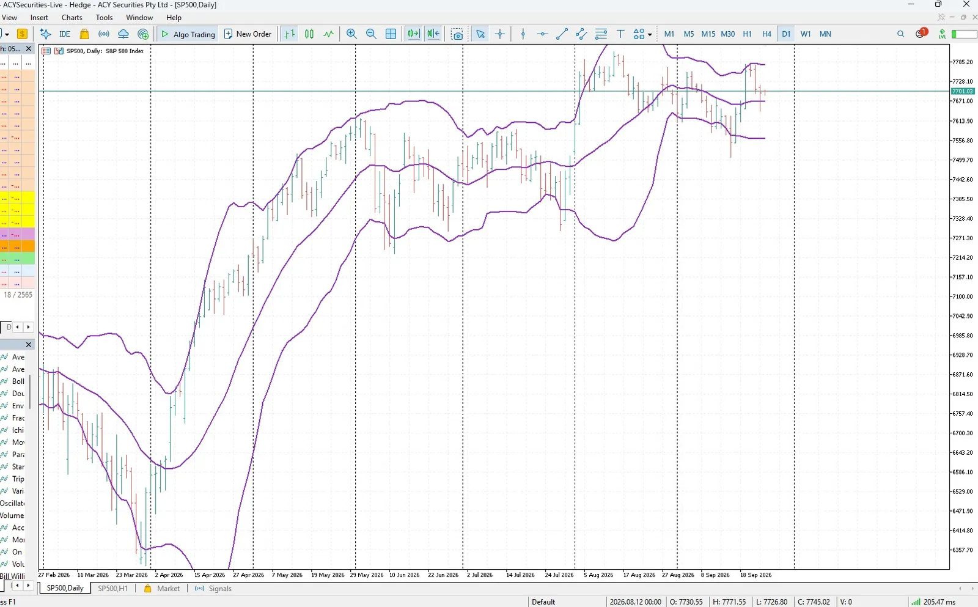The width and height of the screenshot is (978, 607).
Task: Select the trendline drawing tool
Action: [562, 34]
